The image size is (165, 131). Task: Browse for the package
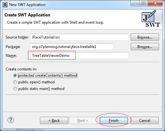(145, 47)
